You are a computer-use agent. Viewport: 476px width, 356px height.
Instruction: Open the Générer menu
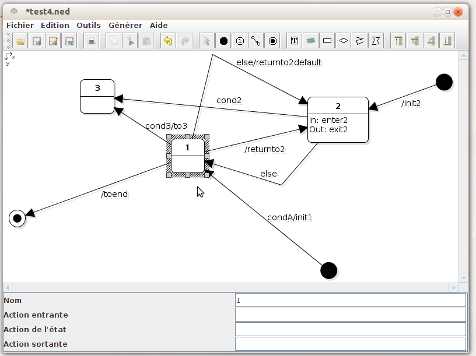[x=125, y=25]
